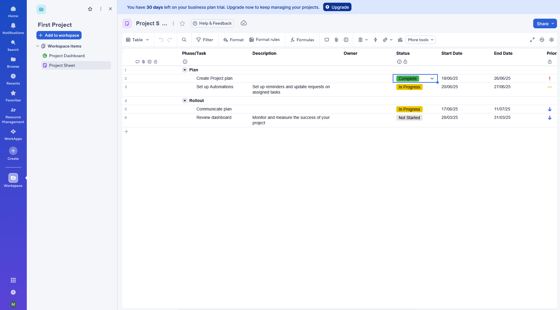
Task: Expand the More tools dropdown
Action: [x=420, y=39]
